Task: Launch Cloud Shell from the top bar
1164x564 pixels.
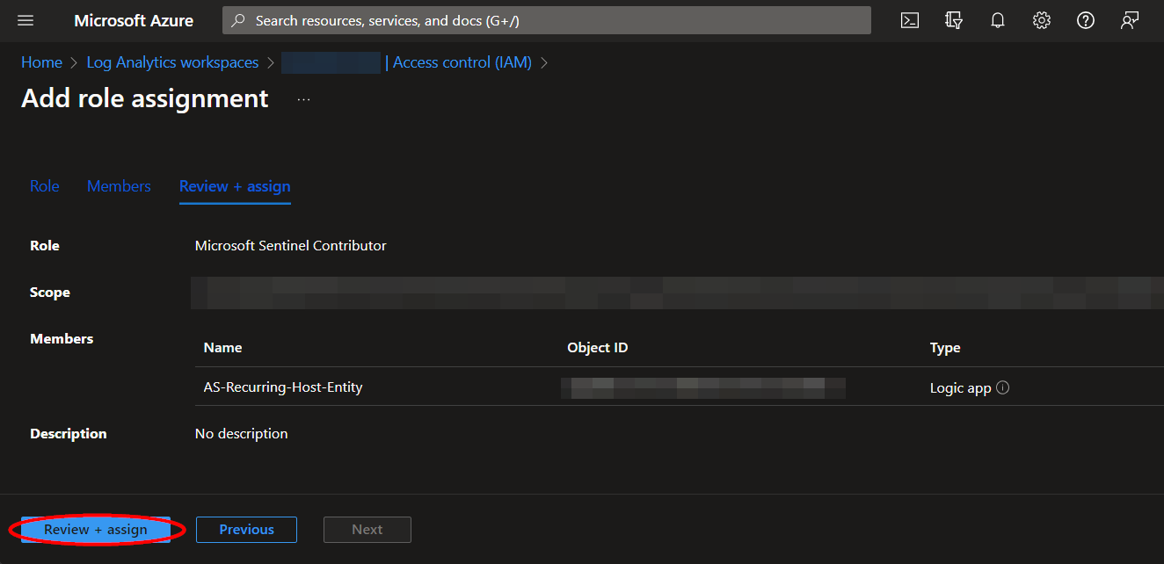Action: pyautogui.click(x=910, y=20)
